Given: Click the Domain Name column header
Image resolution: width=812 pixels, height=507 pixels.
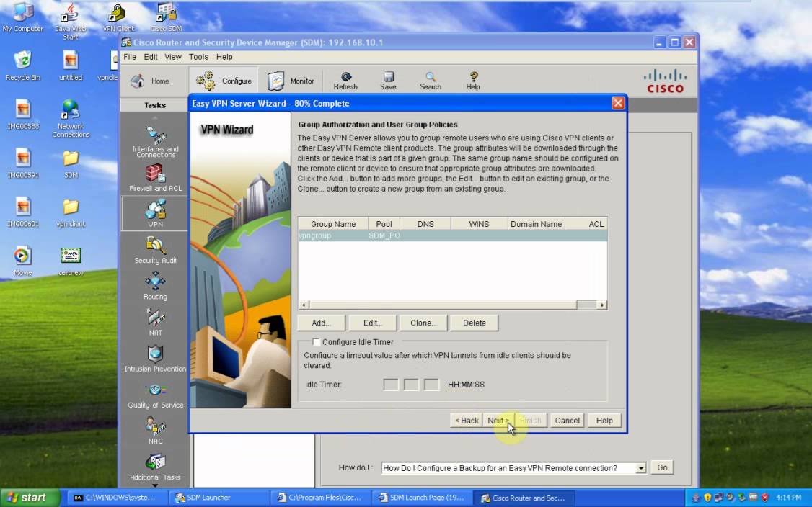Looking at the screenshot, I should coord(536,224).
